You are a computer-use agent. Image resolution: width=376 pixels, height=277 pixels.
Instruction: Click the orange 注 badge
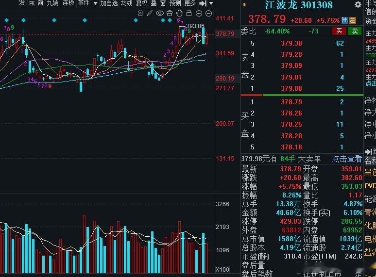353,20
